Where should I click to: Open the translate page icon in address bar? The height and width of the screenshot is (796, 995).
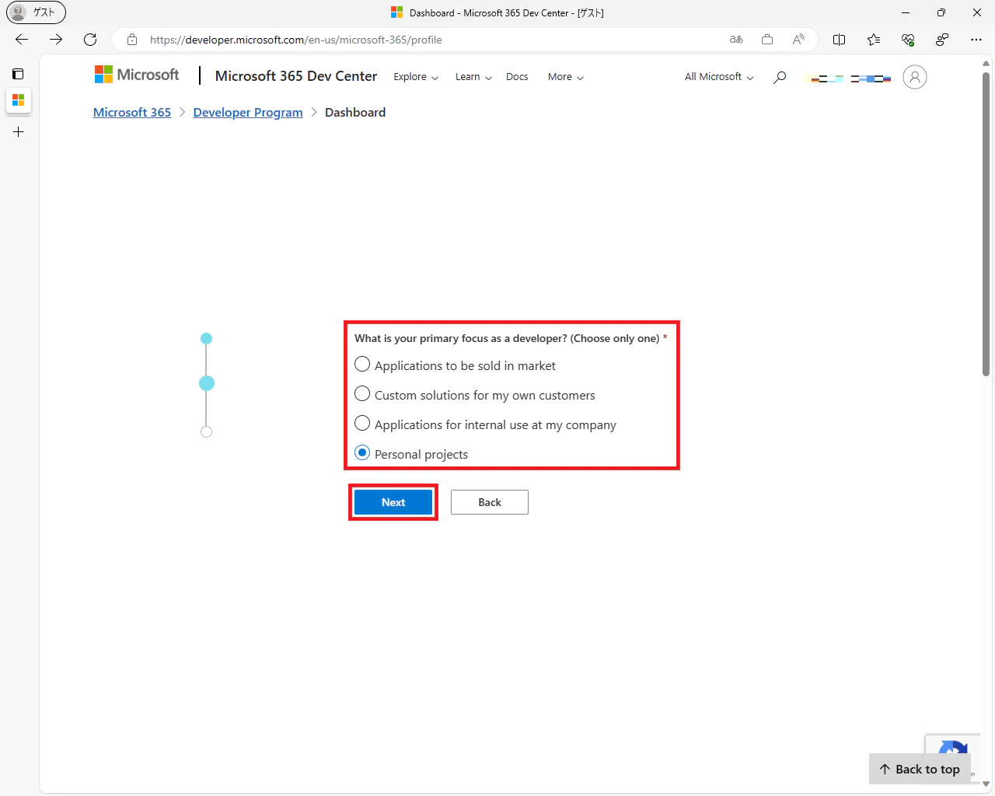point(736,40)
